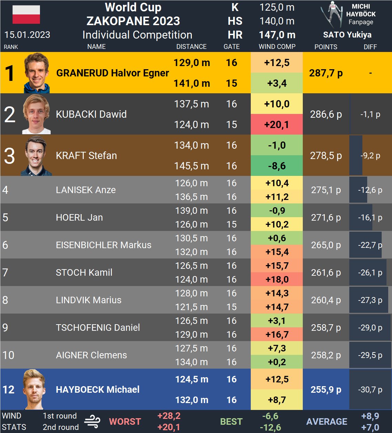This screenshot has height=433, width=392.
Task: Click Hayboeck's total 255,9 p
Action: (326, 390)
